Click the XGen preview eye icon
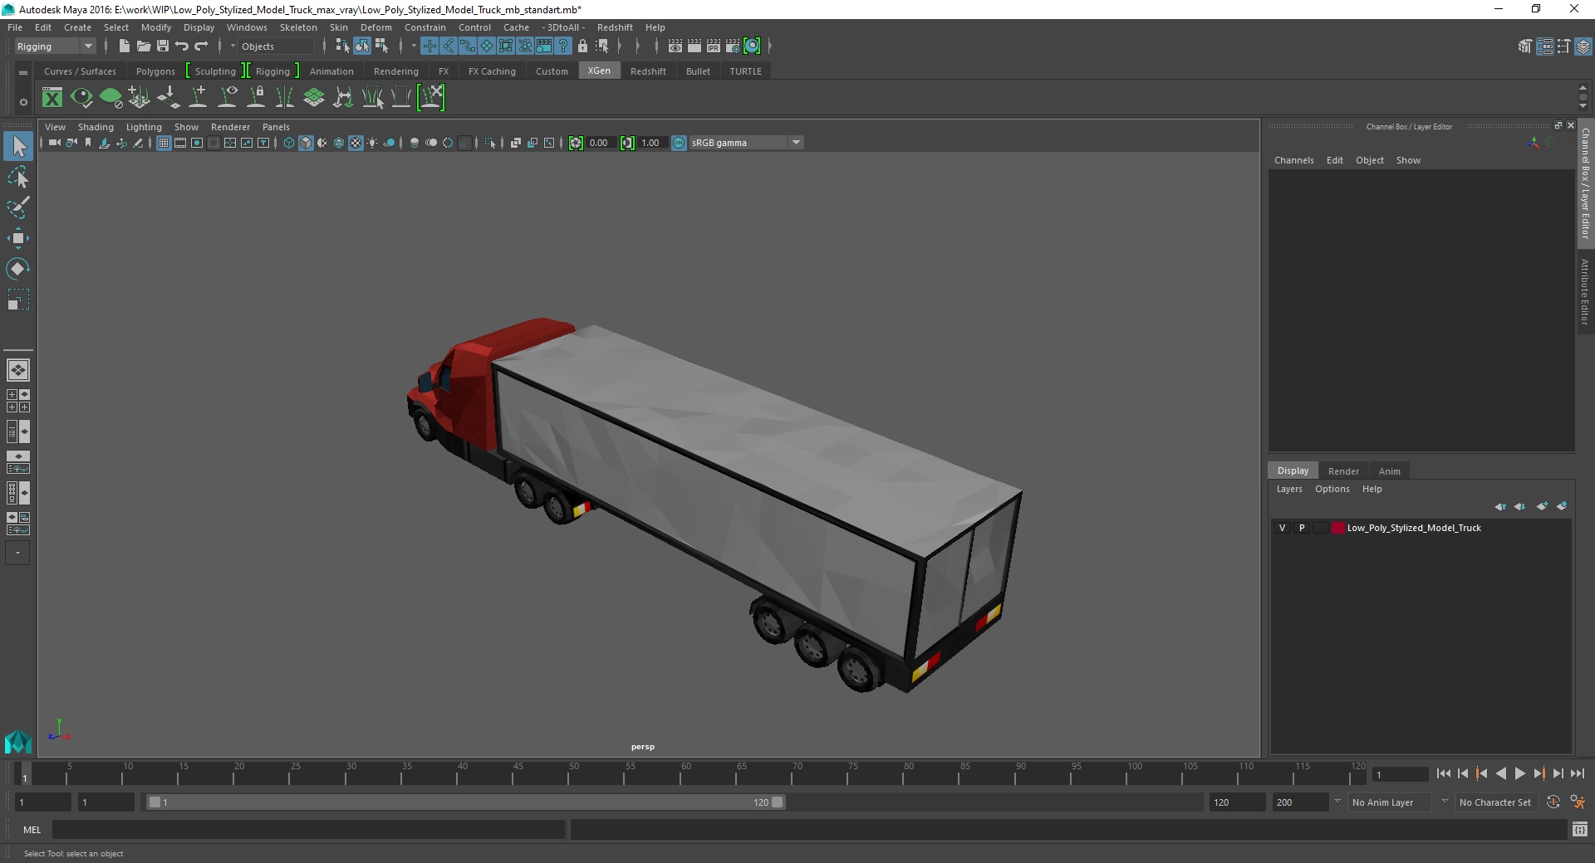 (81, 98)
